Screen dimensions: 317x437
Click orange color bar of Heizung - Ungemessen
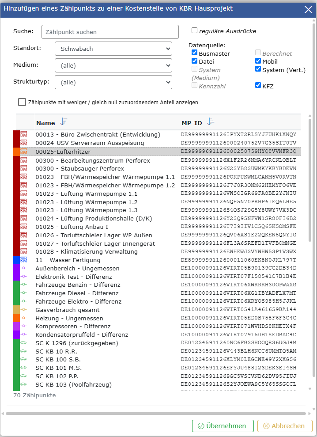(16, 318)
